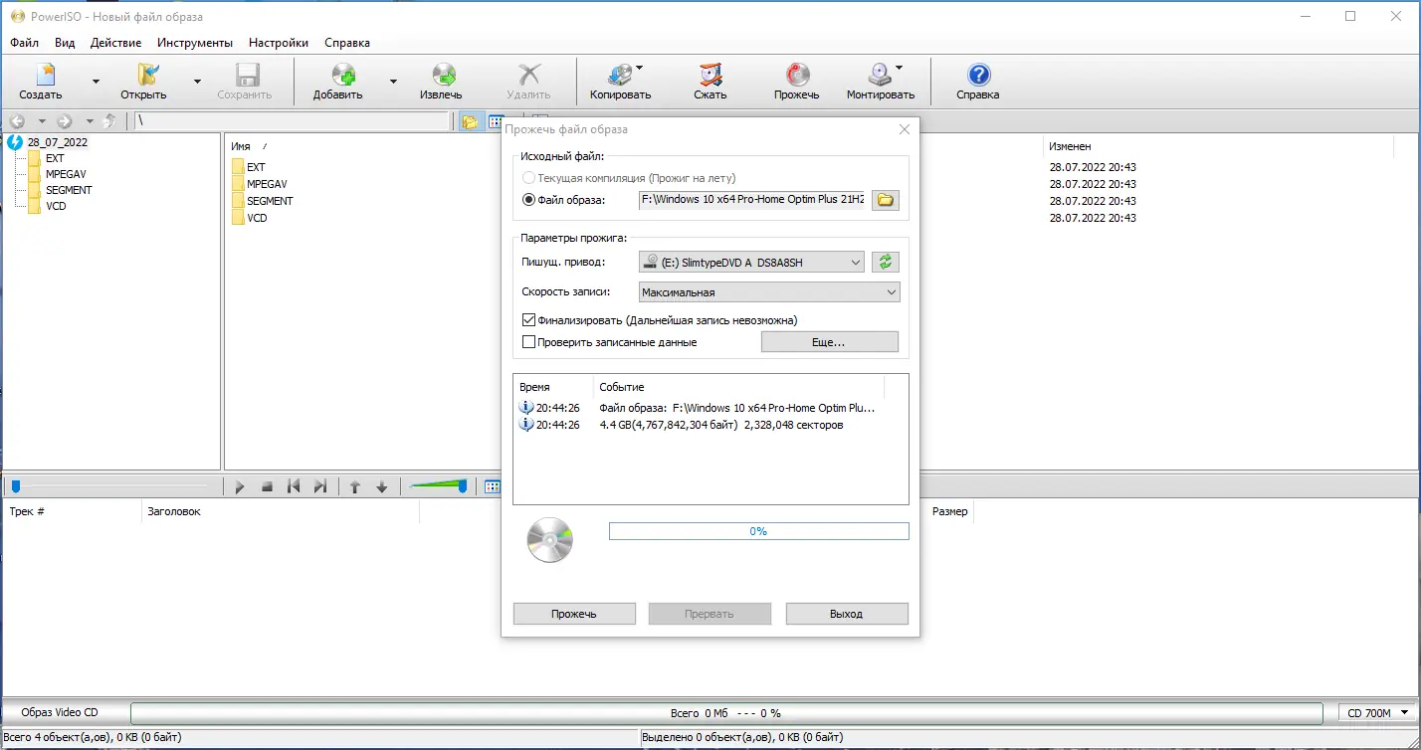Close the Прожечь файл образа dialog

904,129
